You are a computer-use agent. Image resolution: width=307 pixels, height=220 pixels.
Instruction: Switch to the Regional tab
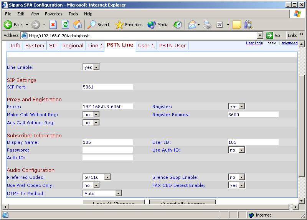[73, 46]
